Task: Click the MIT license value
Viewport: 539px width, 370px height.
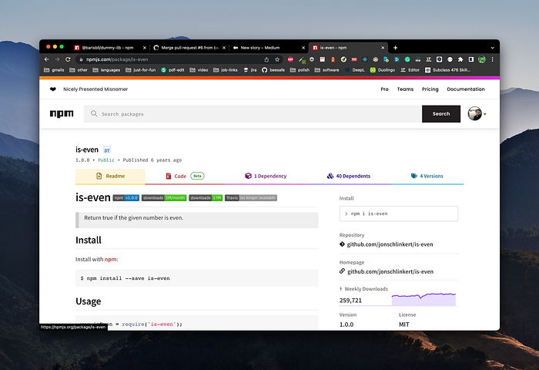Action: tap(404, 325)
